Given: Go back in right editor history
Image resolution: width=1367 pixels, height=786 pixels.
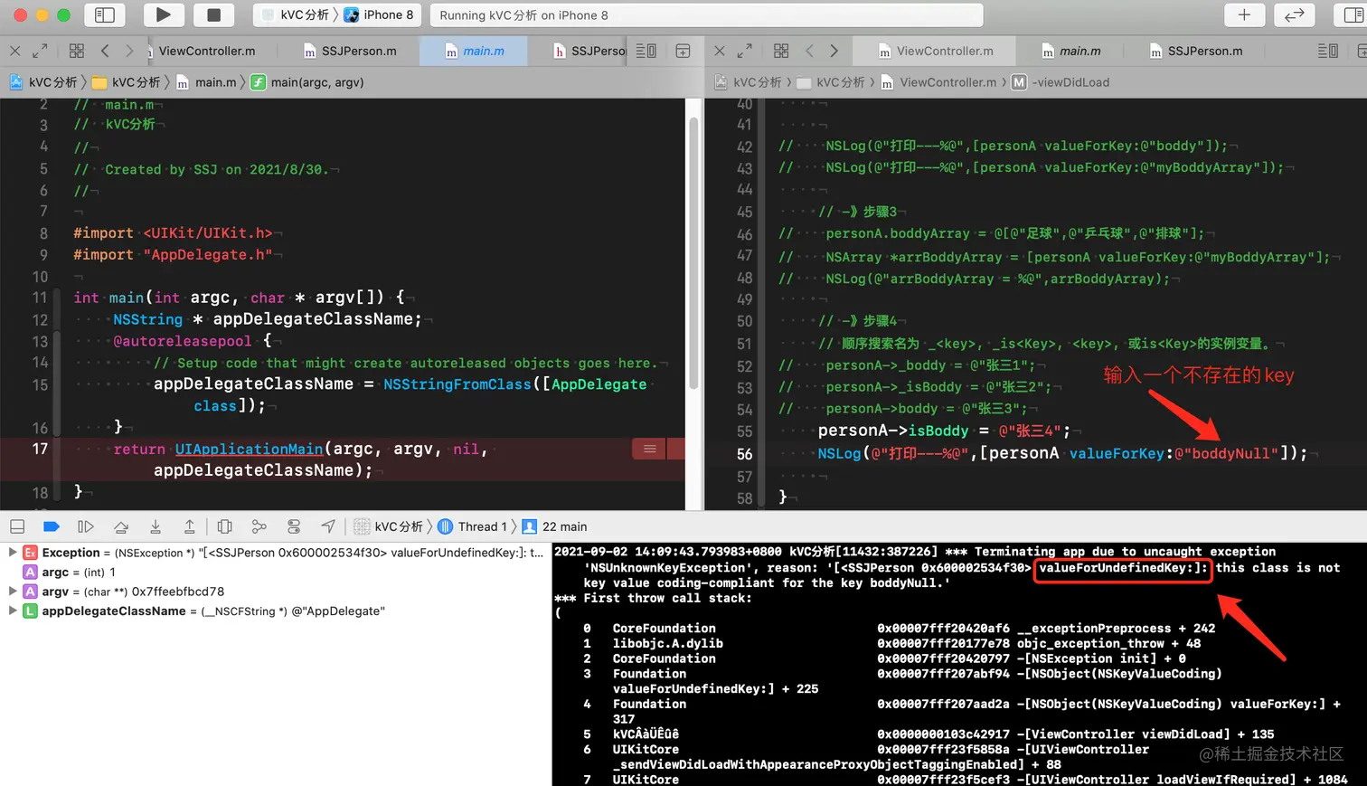Looking at the screenshot, I should [x=809, y=51].
